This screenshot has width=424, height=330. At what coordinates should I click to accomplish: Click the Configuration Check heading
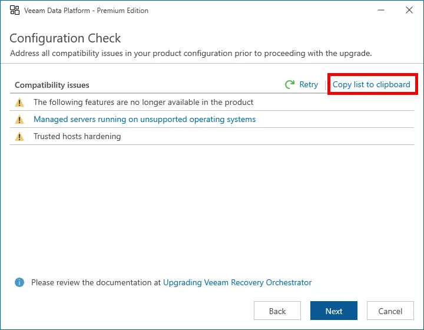pos(65,38)
